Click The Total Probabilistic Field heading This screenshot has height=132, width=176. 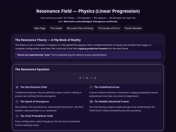coord(37,116)
